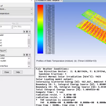Select all surface types with the three-bar icon

[x=27, y=55]
